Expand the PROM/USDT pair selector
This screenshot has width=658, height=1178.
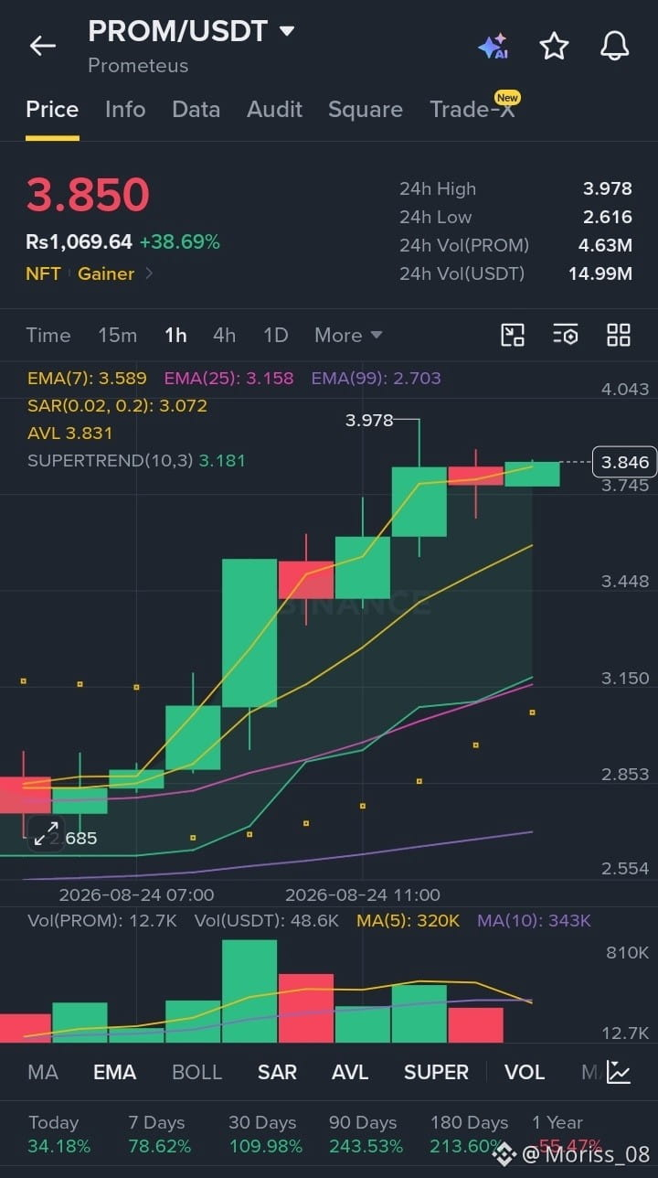[x=286, y=31]
